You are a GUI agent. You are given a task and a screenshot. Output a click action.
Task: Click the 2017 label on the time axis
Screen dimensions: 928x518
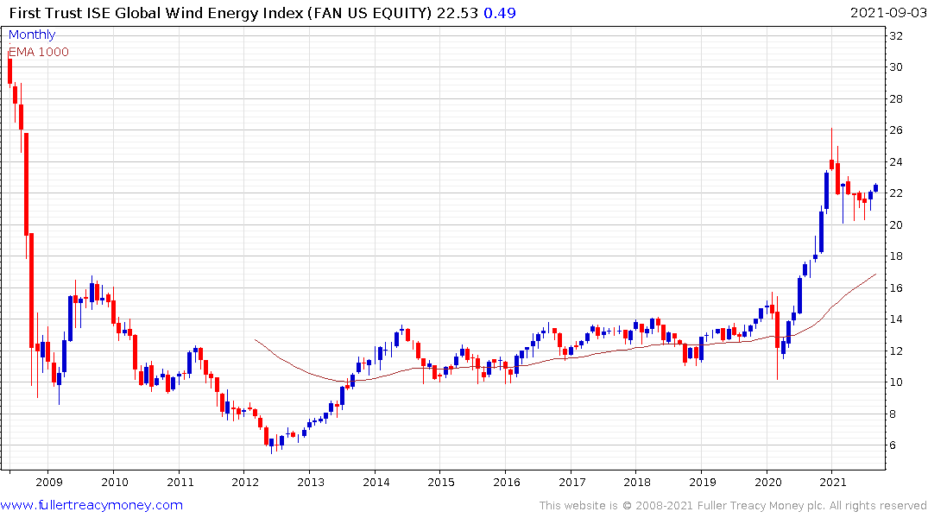pos(572,482)
